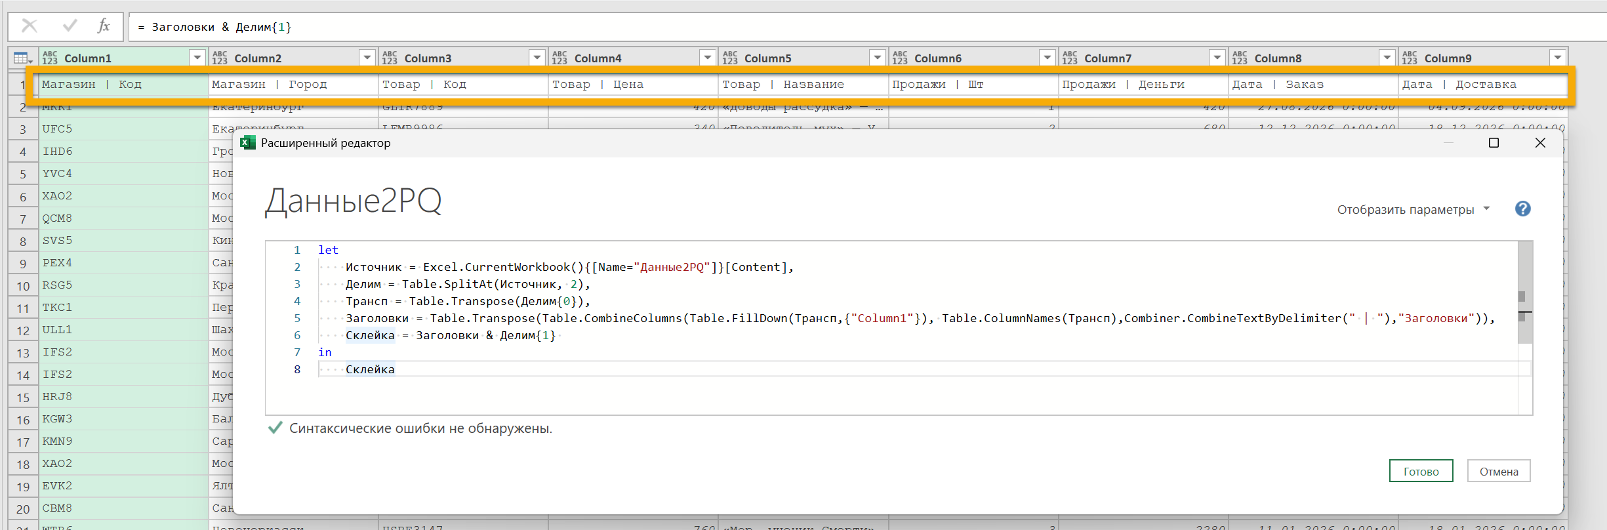The height and width of the screenshot is (530, 1607).
Task: Open Column8 filter dropdown
Action: point(1387,58)
